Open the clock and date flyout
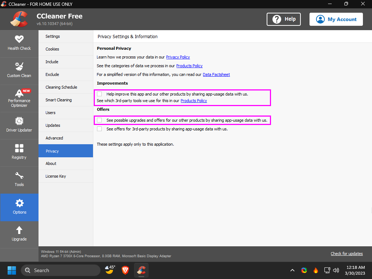Image resolution: width=372 pixels, height=279 pixels. pos(355,270)
